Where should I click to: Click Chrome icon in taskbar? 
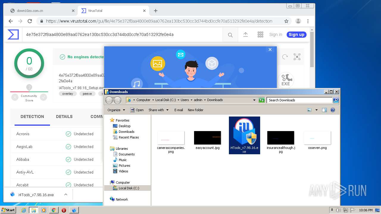(x=54, y=210)
